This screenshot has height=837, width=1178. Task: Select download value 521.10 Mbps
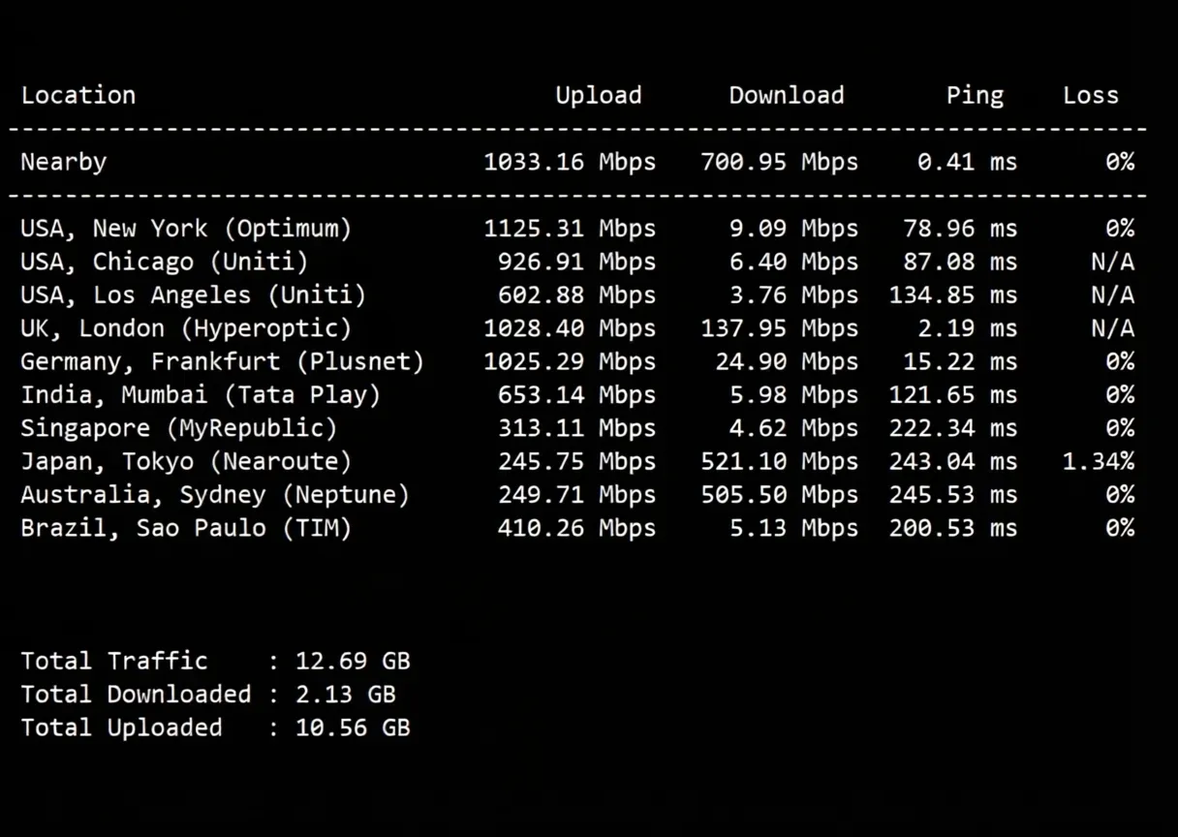pos(780,461)
